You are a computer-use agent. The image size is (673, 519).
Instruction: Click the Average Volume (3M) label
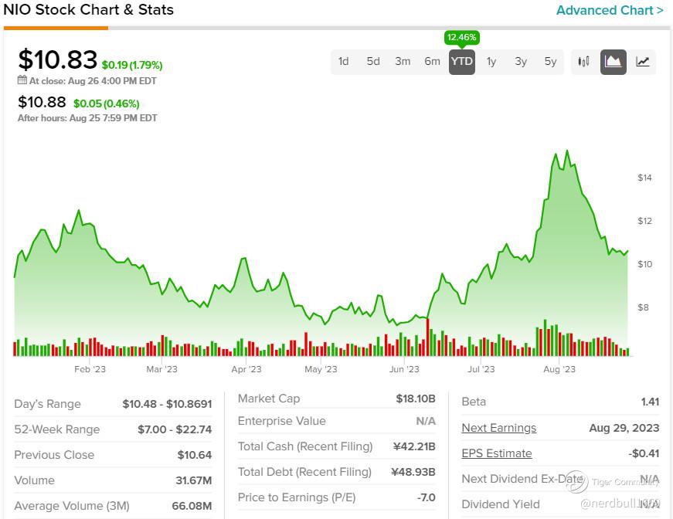coord(72,506)
